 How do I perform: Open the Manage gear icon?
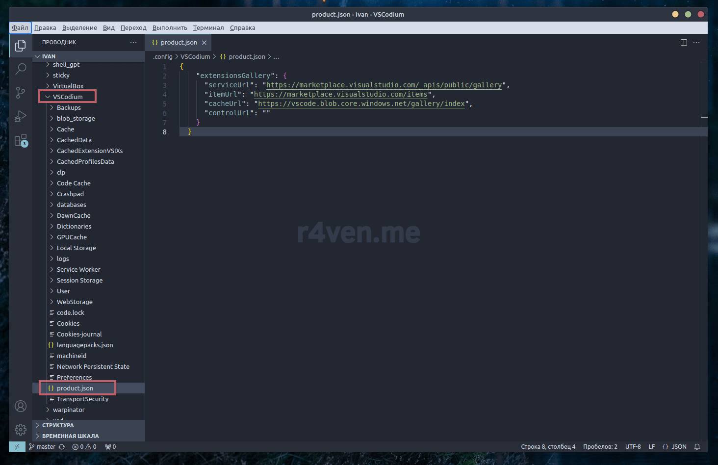(x=21, y=430)
